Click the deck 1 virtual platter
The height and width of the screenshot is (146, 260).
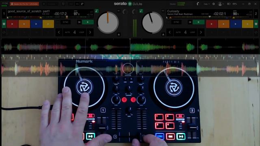tap(108, 23)
